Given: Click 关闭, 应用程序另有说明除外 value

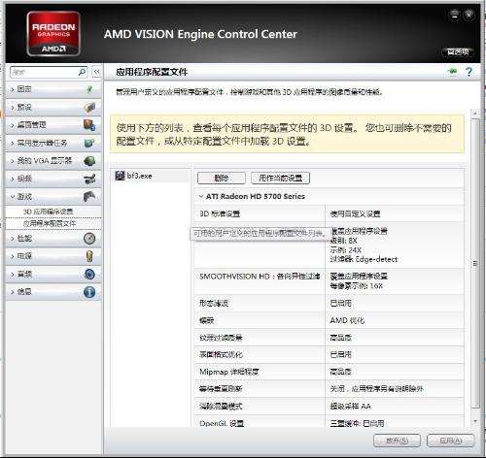Looking at the screenshot, I should click(x=376, y=389).
